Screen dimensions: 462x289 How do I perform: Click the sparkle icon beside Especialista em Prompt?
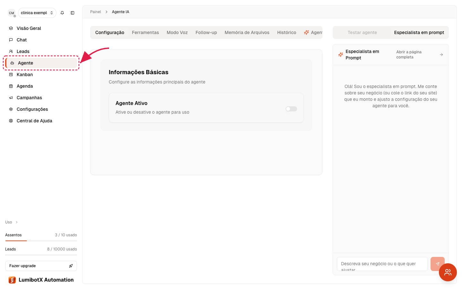[x=341, y=55]
